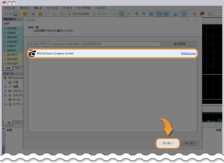The width and height of the screenshot is (224, 163).
Task: Open the View menu
Action: (x=25, y=8)
